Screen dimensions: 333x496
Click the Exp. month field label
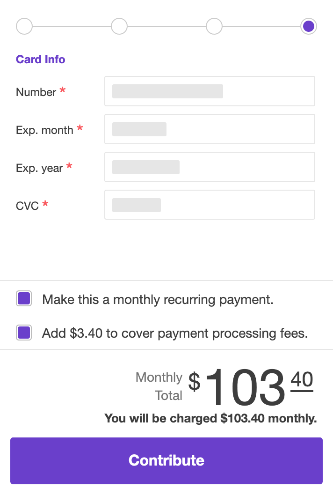[x=45, y=130]
